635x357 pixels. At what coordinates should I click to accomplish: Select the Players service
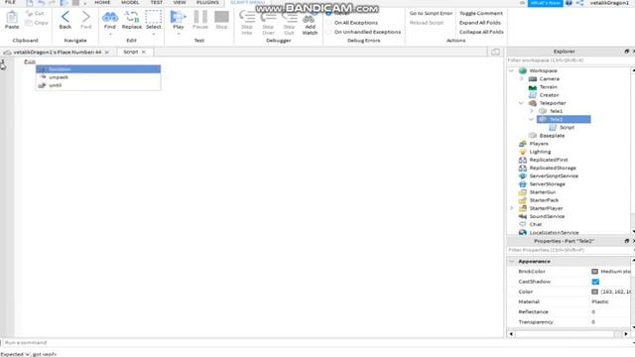[539, 144]
